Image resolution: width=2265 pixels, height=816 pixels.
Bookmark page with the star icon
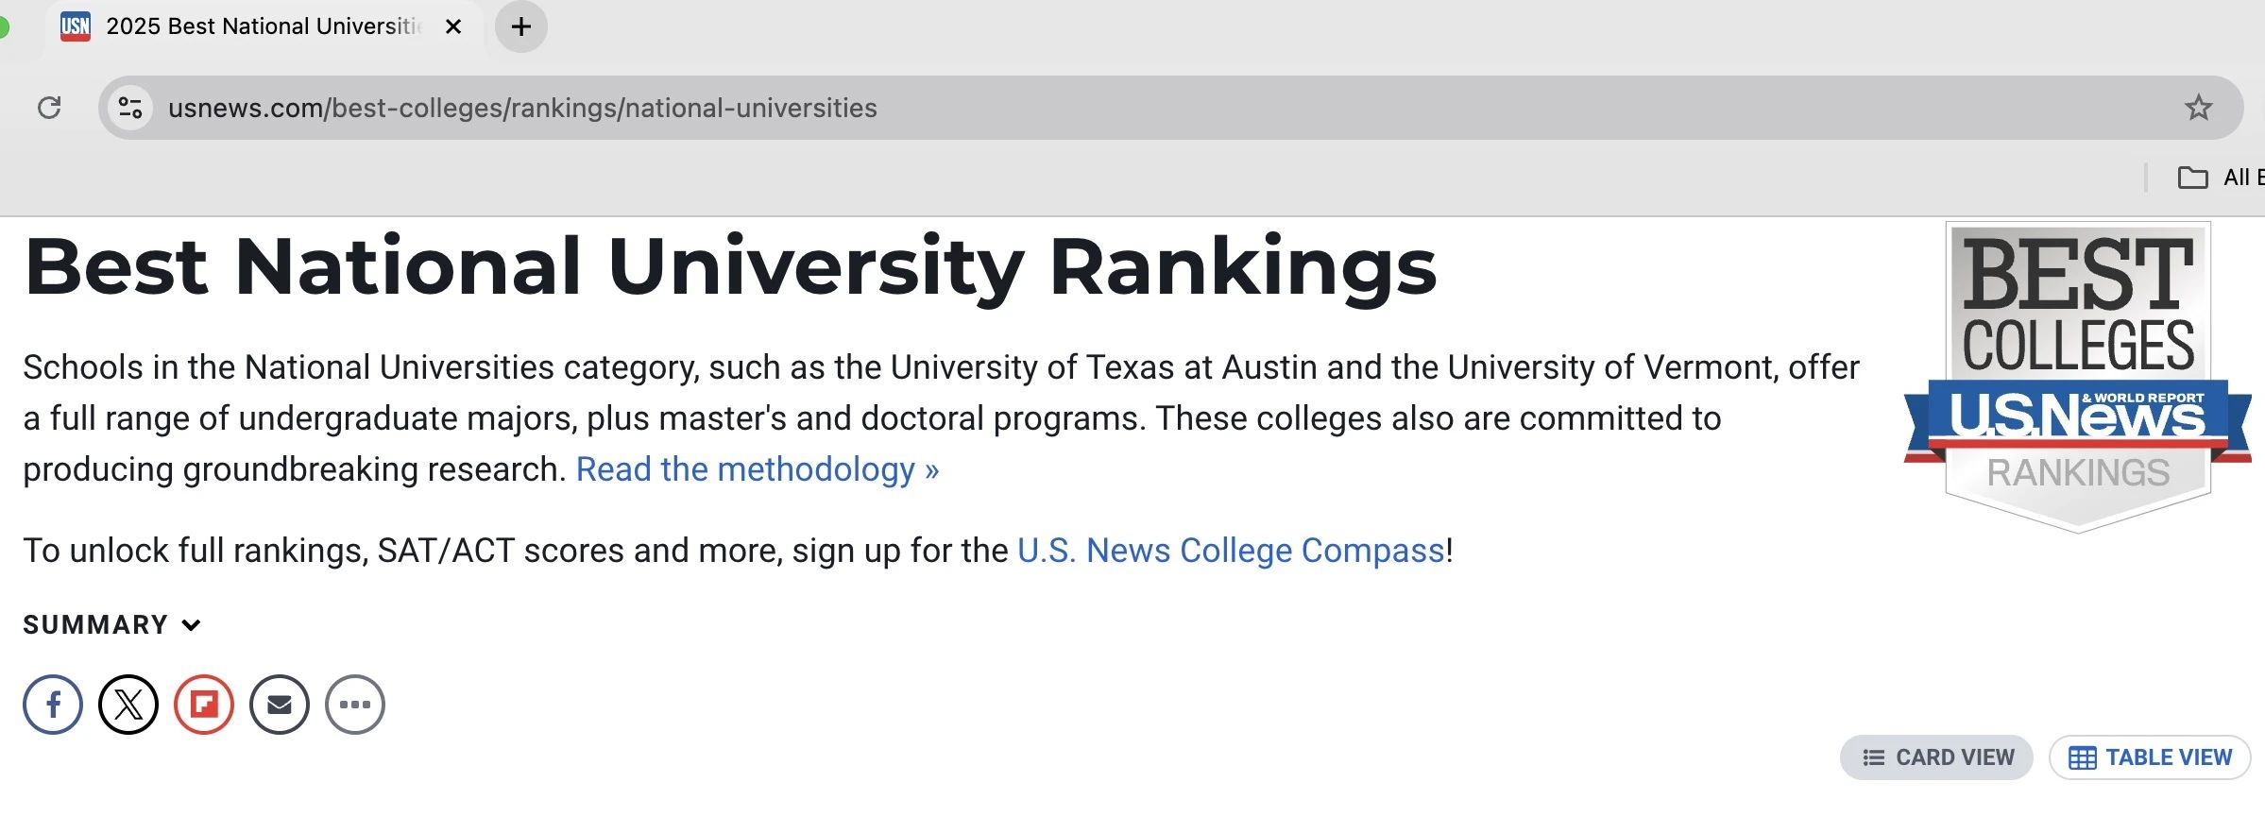tap(2199, 108)
